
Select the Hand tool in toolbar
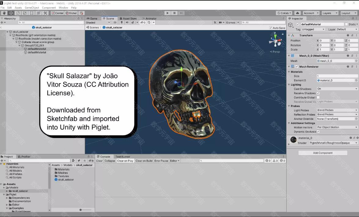coord(4,13)
